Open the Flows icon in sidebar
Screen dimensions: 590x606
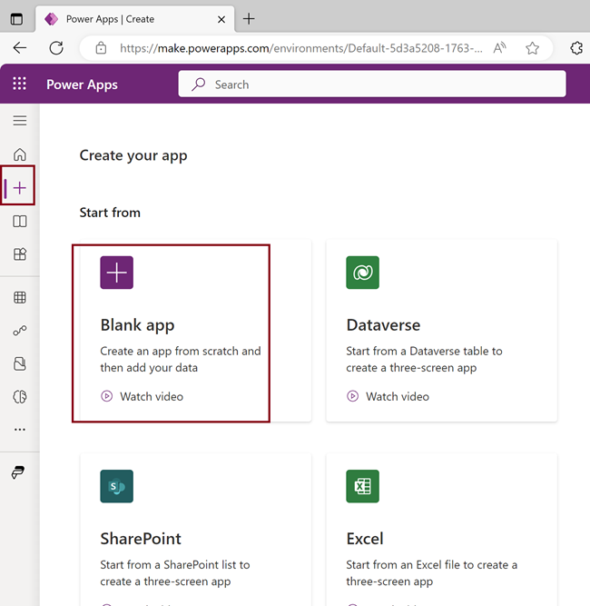pos(20,331)
